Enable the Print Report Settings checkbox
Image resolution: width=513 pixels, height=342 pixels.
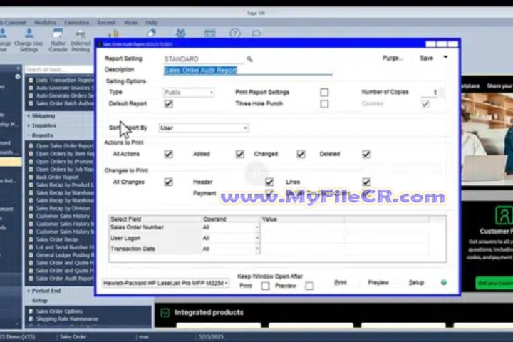pos(324,93)
